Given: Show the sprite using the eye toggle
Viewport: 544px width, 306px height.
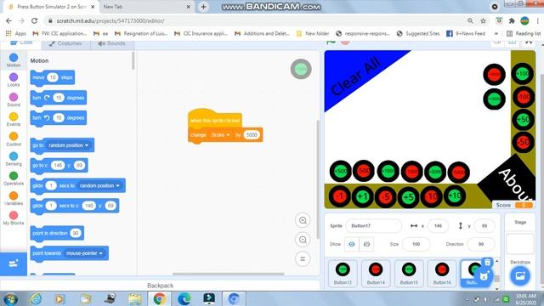Looking at the screenshot, I should tap(351, 244).
